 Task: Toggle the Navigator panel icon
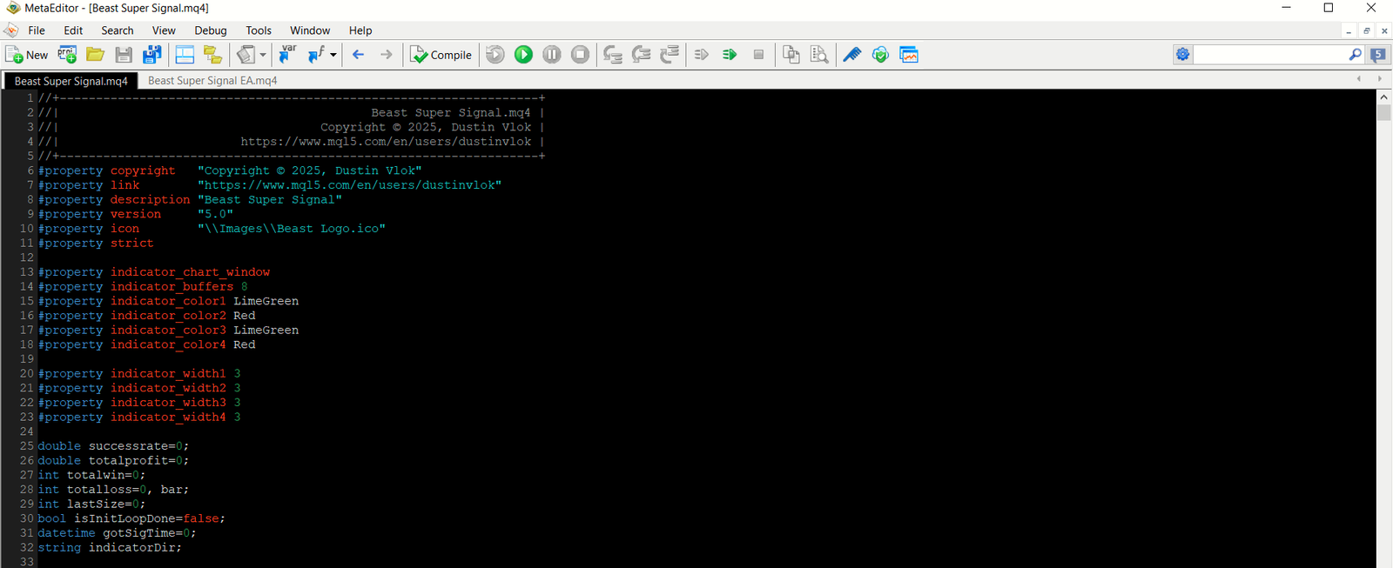(185, 55)
